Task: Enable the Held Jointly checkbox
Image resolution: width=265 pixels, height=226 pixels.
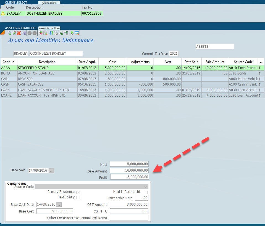Action: pyautogui.click(x=78, y=197)
